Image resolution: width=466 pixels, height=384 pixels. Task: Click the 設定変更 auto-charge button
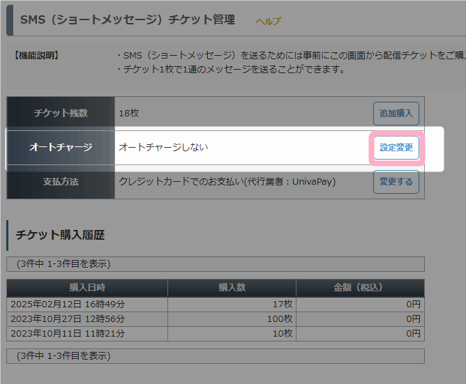(396, 148)
